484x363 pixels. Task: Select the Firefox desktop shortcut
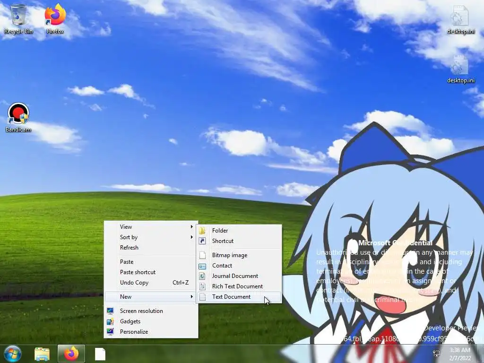point(55,19)
